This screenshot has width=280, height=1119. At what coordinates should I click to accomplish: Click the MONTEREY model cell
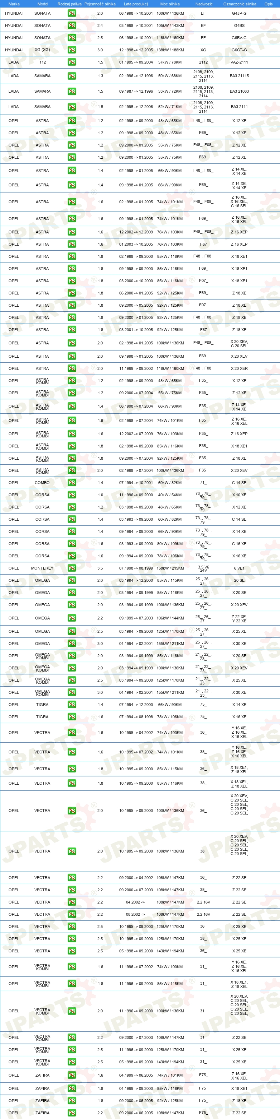click(42, 568)
